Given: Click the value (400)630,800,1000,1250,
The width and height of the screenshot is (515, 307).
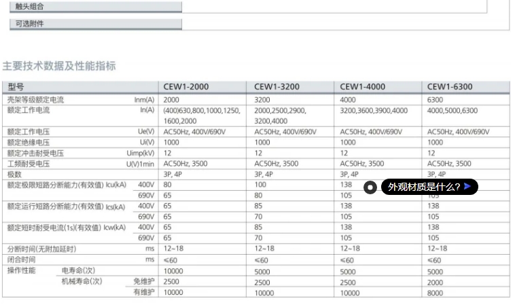Looking at the screenshot, I should pyautogui.click(x=202, y=110).
